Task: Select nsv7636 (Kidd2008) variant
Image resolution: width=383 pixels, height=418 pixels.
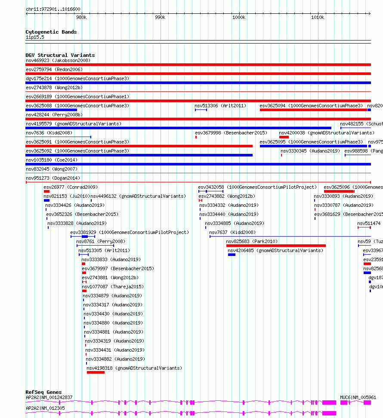Action: click(x=49, y=133)
